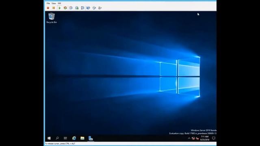Open the Action Center notifications icon
The height and width of the screenshot is (146, 260).
[x=214, y=138]
